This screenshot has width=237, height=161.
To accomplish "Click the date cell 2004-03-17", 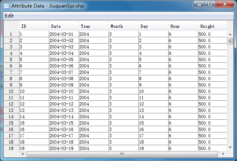I will (64, 136).
